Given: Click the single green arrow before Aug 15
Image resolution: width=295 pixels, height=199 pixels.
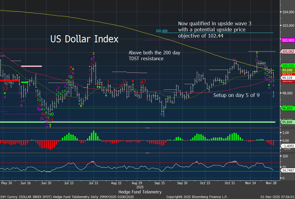Looking at the screenshot, I should tap(106, 95).
